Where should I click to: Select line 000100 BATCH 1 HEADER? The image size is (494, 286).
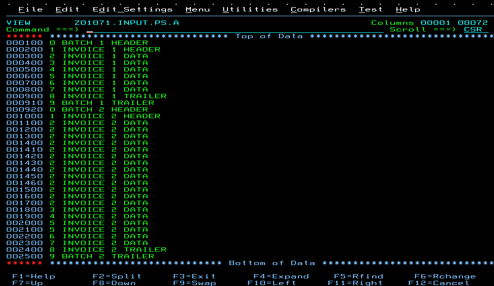[x=76, y=42]
